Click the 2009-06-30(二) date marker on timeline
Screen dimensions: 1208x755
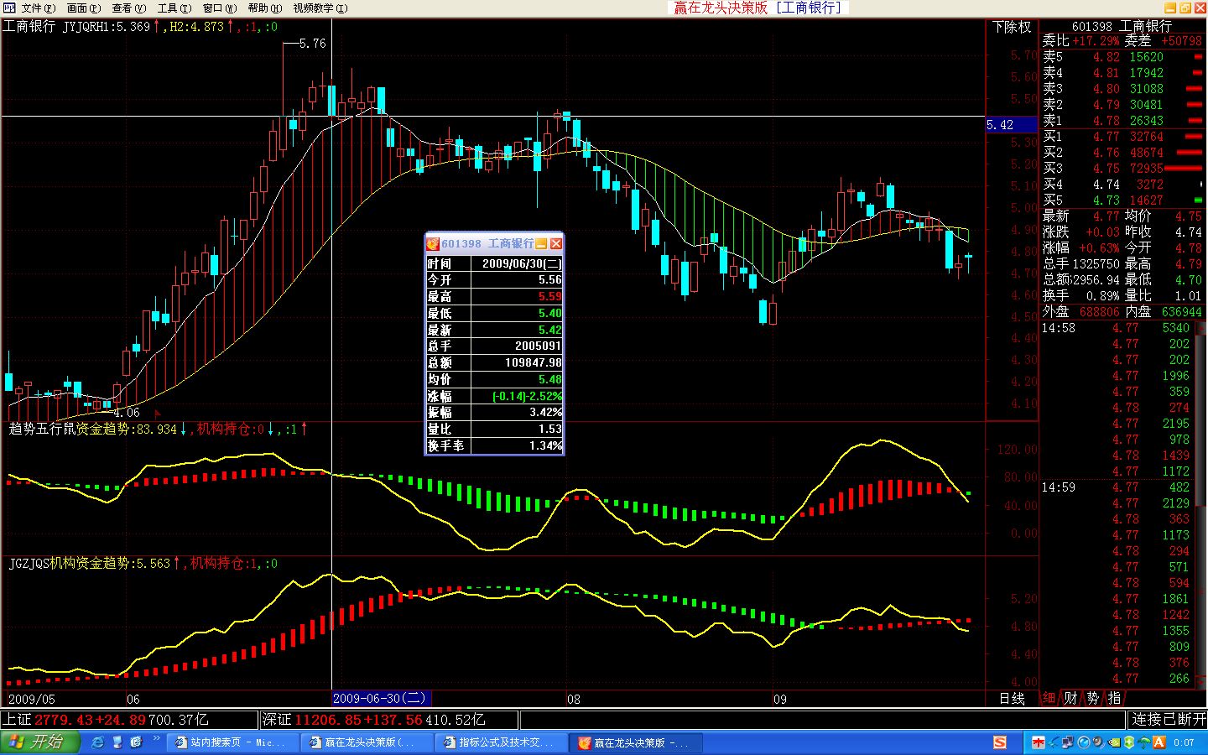pos(380,698)
